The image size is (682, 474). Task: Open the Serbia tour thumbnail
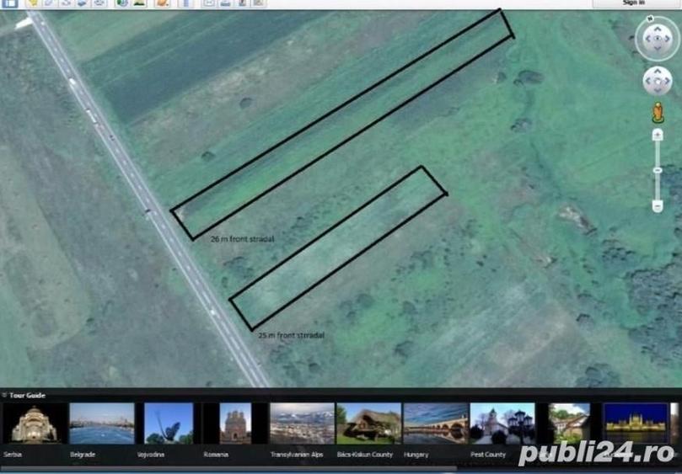click(35, 423)
